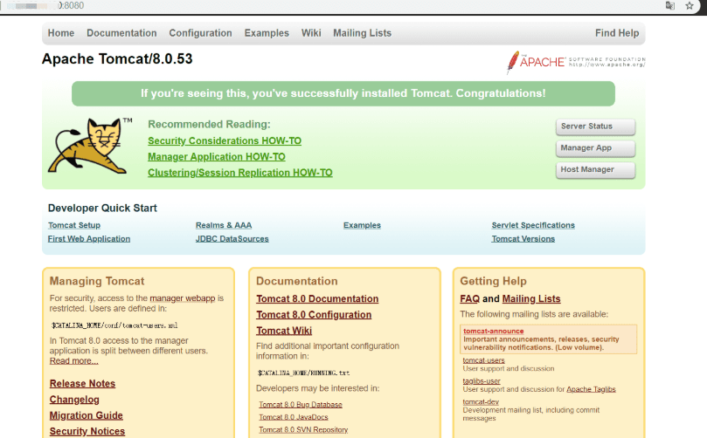The height and width of the screenshot is (438, 707).
Task: Click Find Help in the navigation bar
Action: [x=617, y=33]
